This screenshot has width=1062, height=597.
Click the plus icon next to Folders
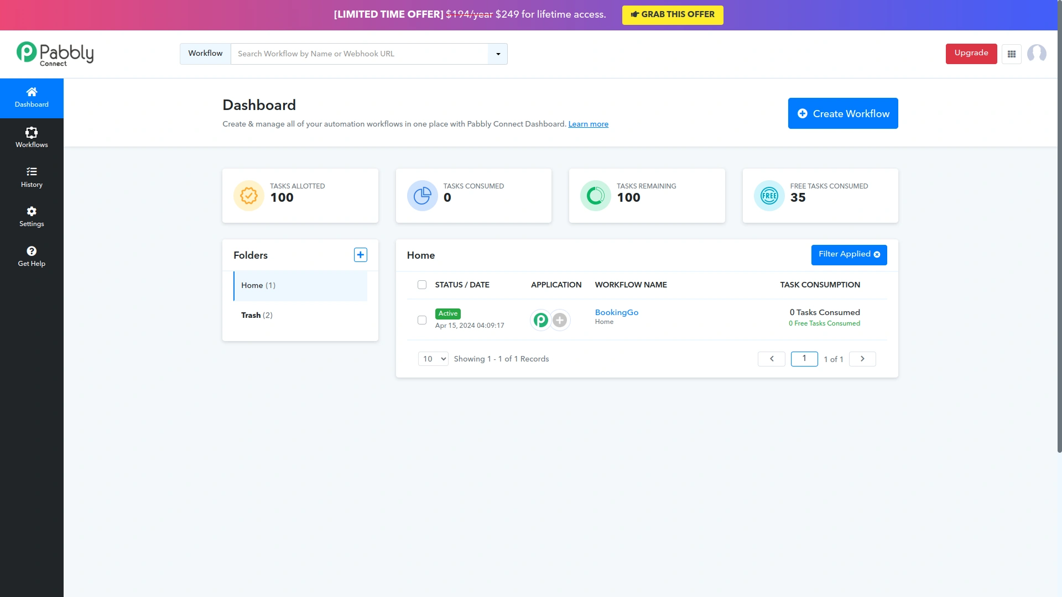360,254
